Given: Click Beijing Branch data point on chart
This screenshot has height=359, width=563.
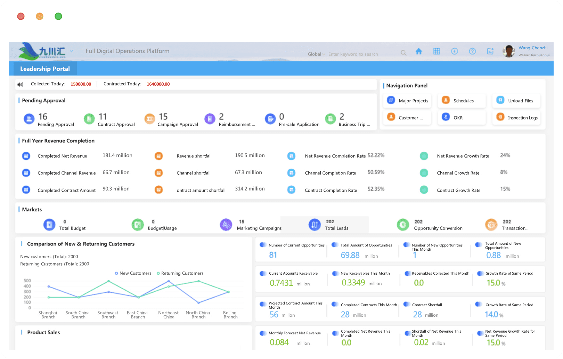Looking at the screenshot, I should pyautogui.click(x=229, y=292).
